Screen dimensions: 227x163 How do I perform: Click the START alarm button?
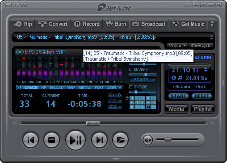178,96
